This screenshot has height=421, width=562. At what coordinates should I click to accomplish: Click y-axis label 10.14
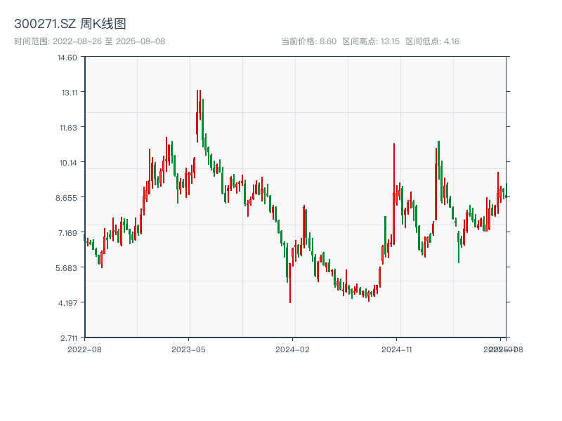68,163
